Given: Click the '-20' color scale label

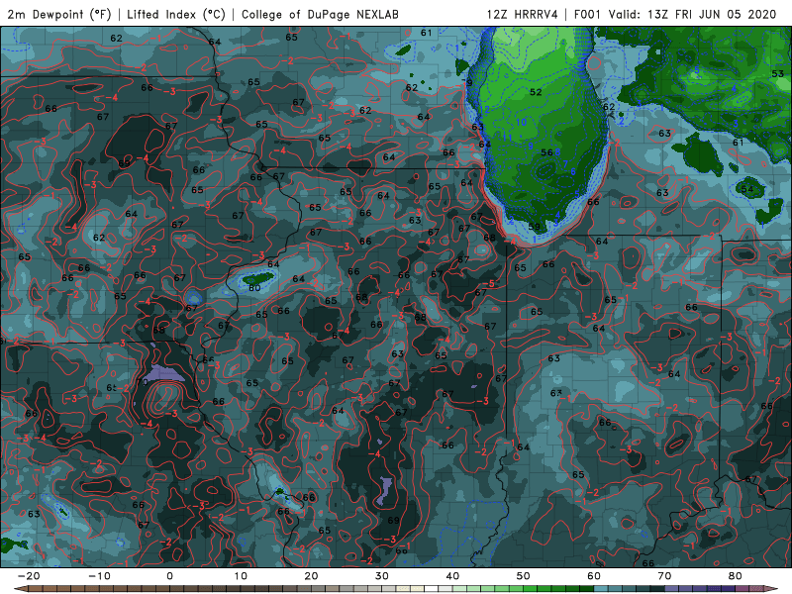Looking at the screenshot, I should [29, 576].
